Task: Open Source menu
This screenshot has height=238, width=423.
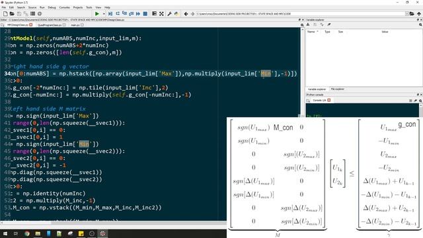Action: point(32,7)
